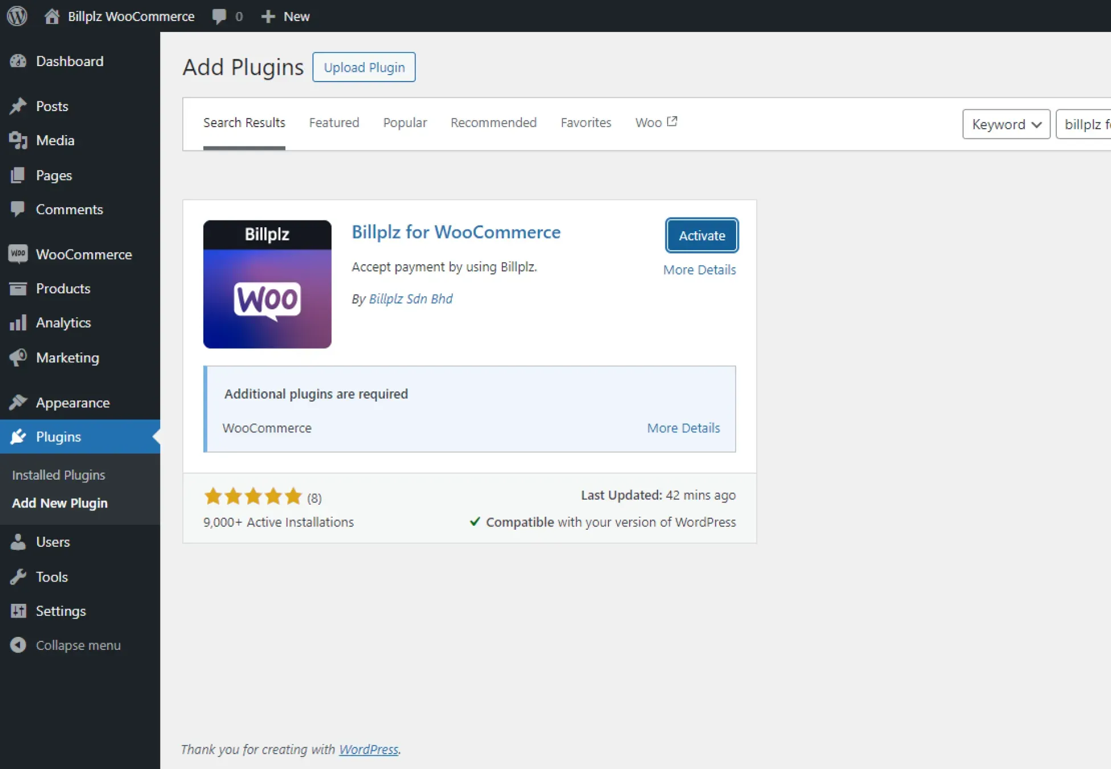Click the WooCommerce Woo icon in the sidebar
The width and height of the screenshot is (1111, 769).
tap(18, 254)
